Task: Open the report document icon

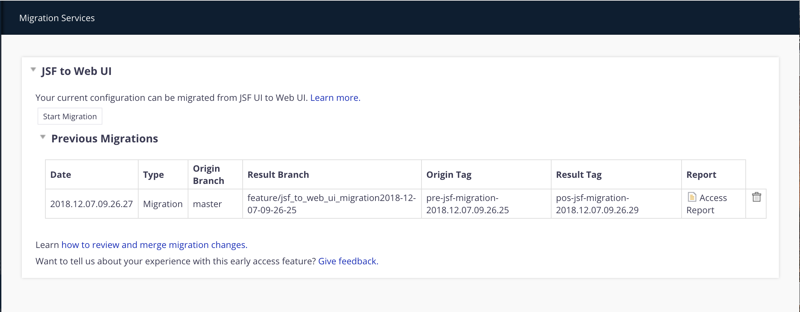Action: tap(692, 197)
